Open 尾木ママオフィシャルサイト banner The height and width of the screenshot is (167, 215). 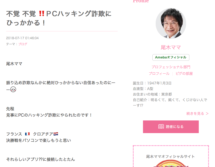click(171, 156)
